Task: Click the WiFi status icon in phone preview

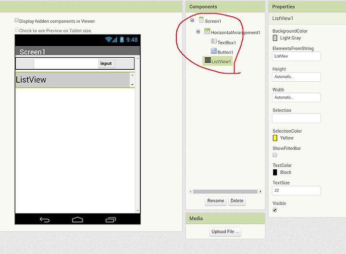Action: (108, 39)
